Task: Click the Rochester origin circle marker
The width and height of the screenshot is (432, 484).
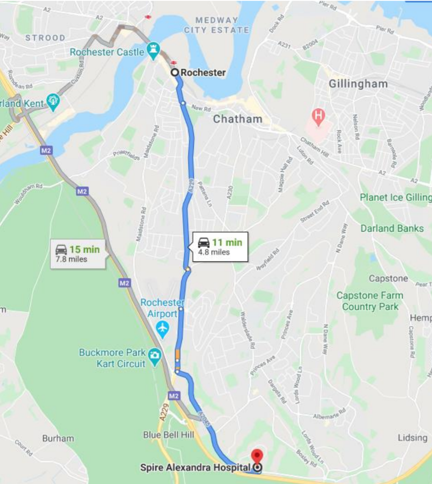Action: click(x=175, y=73)
